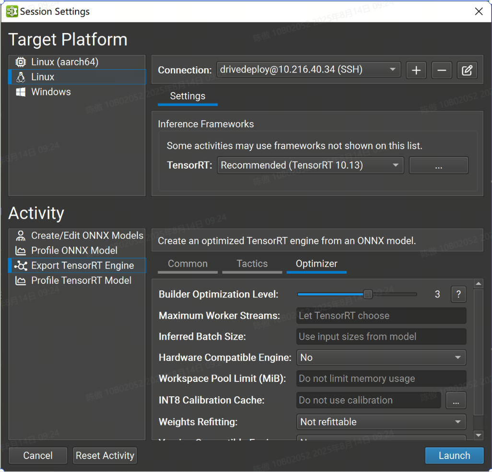Click the optimizer panel scrollbar thumb

click(x=479, y=352)
